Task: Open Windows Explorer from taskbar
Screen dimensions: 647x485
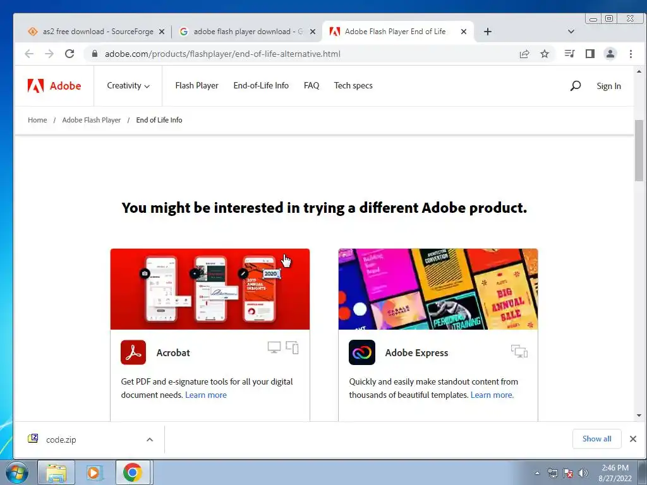Action: 56,472
